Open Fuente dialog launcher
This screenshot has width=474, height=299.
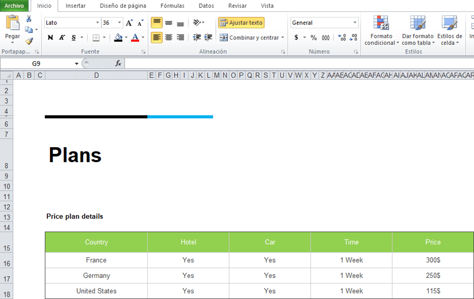144,52
